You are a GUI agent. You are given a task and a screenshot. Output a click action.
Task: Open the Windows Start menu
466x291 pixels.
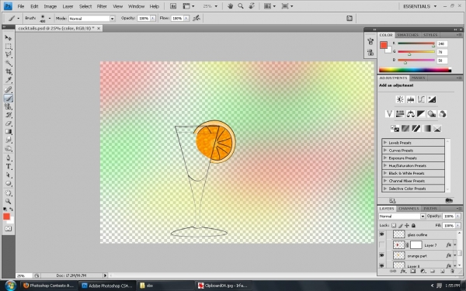tap(10, 286)
